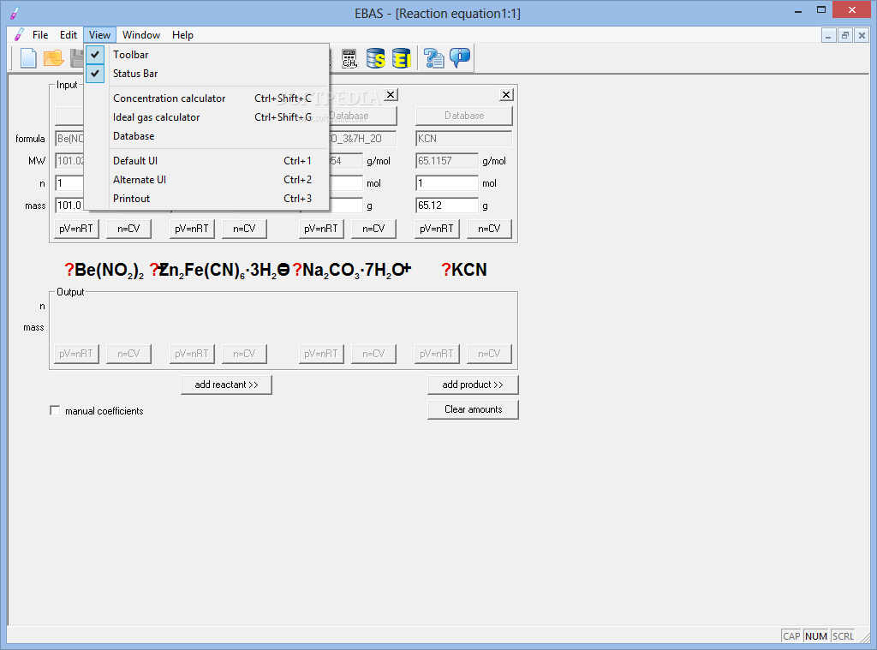
Task: Click the KCN mass field showing 65.12
Action: [x=447, y=206]
